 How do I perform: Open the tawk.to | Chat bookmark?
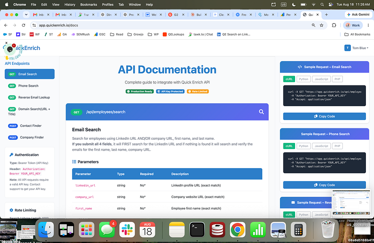(201, 34)
